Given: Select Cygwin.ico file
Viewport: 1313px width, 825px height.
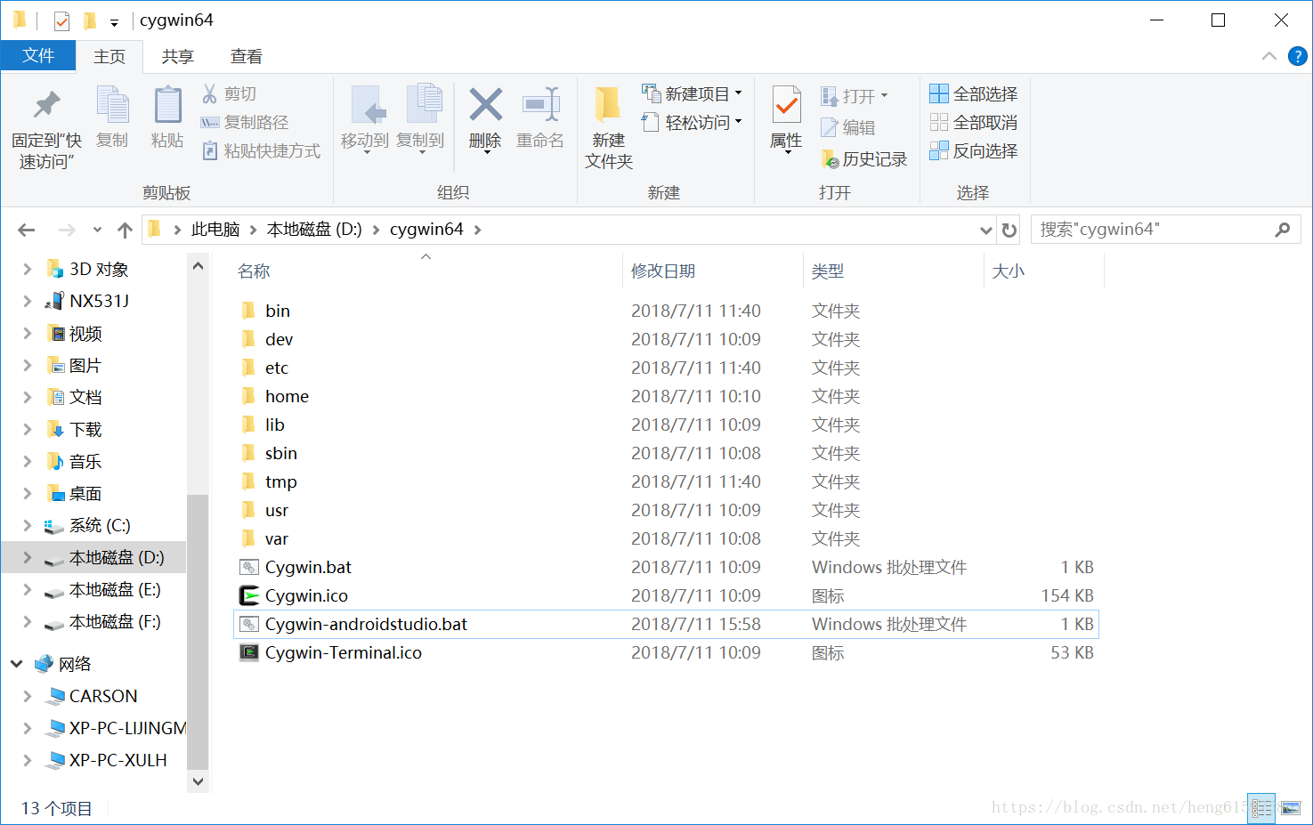Looking at the screenshot, I should point(306,595).
